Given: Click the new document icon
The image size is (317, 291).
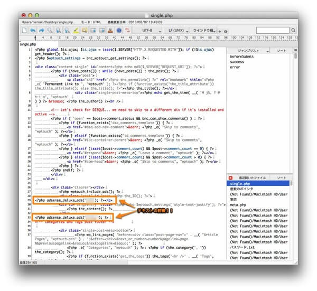Looking at the screenshot, I should [x=24, y=31].
